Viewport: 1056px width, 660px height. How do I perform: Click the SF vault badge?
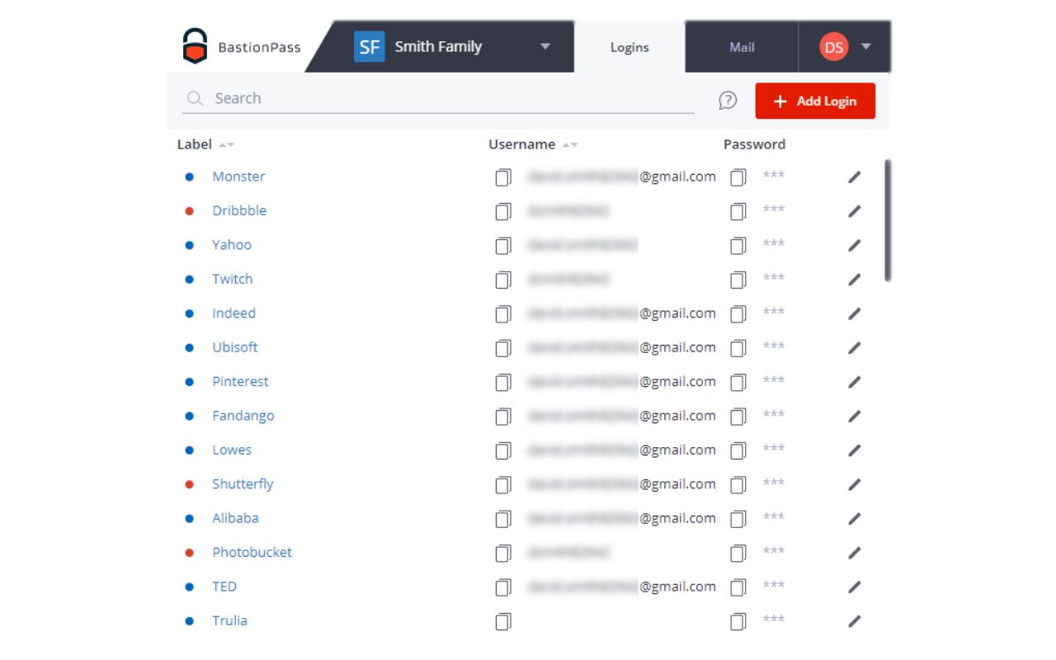(370, 47)
